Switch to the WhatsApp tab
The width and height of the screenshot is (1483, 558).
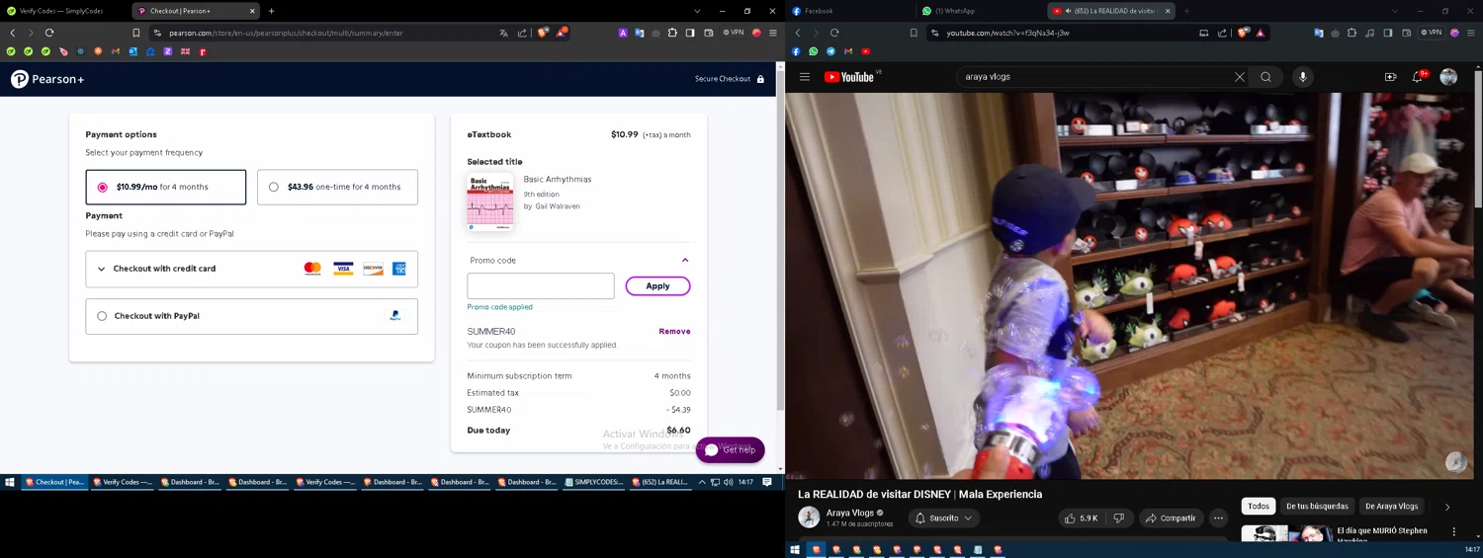pyautogui.click(x=979, y=11)
